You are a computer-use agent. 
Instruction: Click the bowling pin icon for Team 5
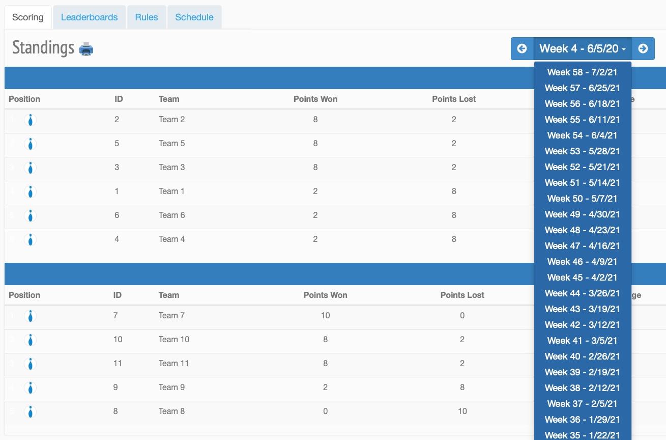click(x=31, y=144)
